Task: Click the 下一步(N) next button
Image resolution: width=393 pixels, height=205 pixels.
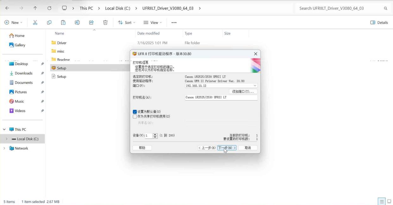Action: click(226, 148)
